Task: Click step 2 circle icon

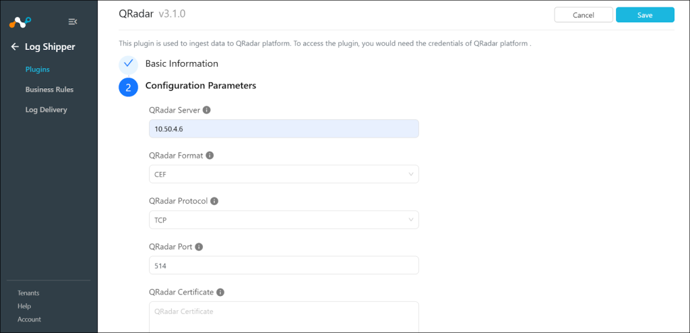Action: 129,87
